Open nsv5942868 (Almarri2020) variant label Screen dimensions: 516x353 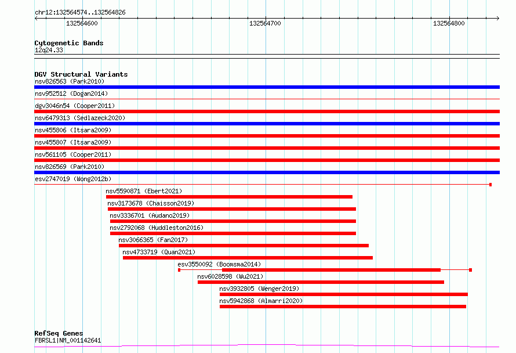point(261,301)
